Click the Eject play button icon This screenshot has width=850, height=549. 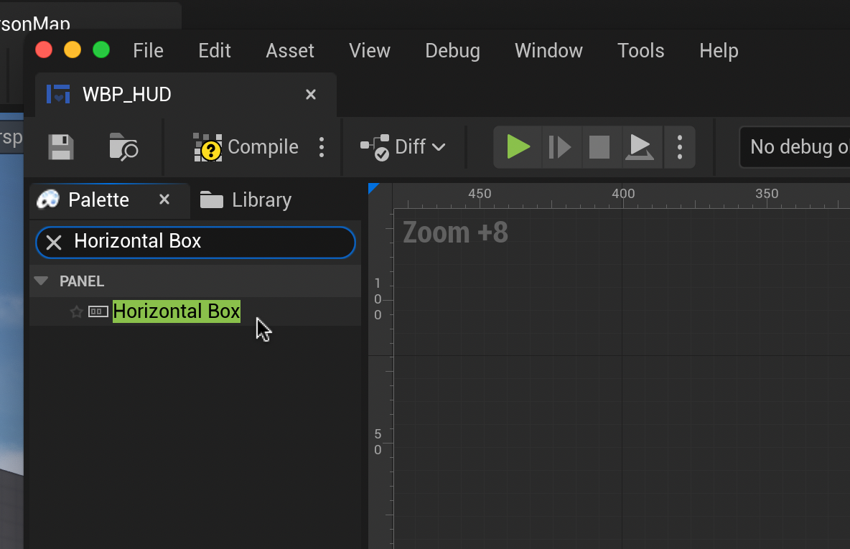pyautogui.click(x=638, y=147)
